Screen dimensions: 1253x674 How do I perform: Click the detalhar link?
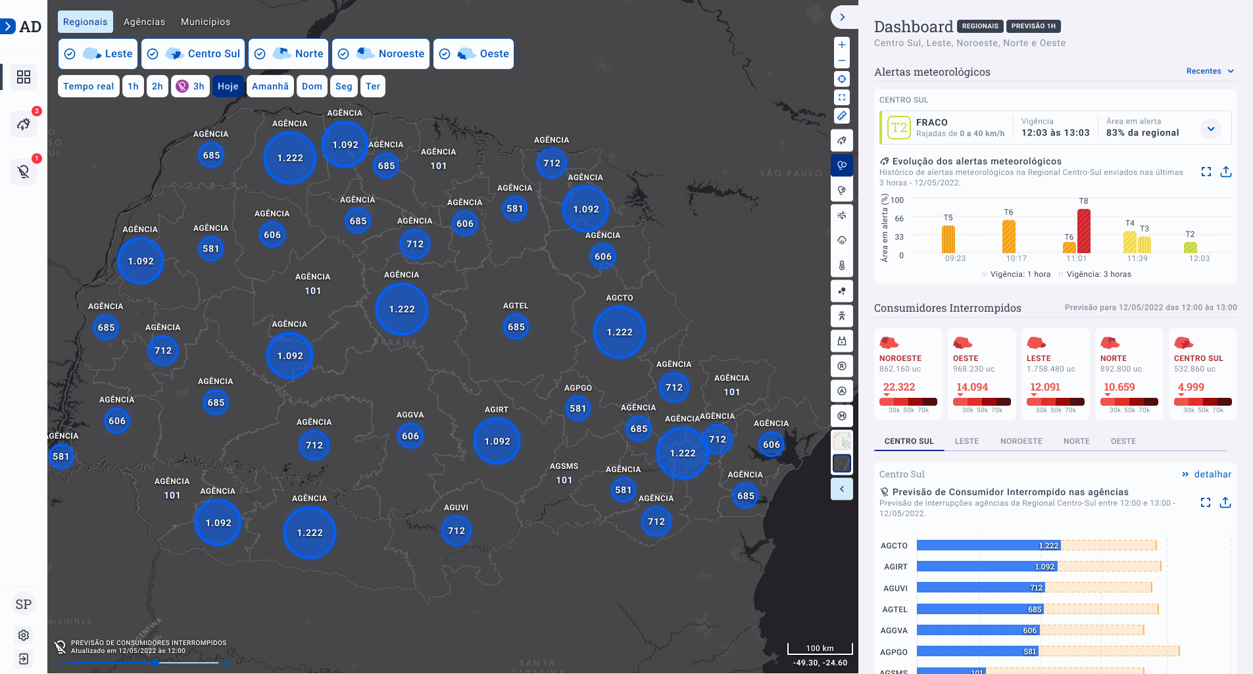(x=1206, y=474)
